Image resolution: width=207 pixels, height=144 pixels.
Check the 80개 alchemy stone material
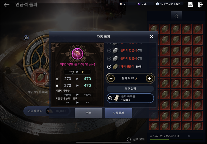coord(109,67)
